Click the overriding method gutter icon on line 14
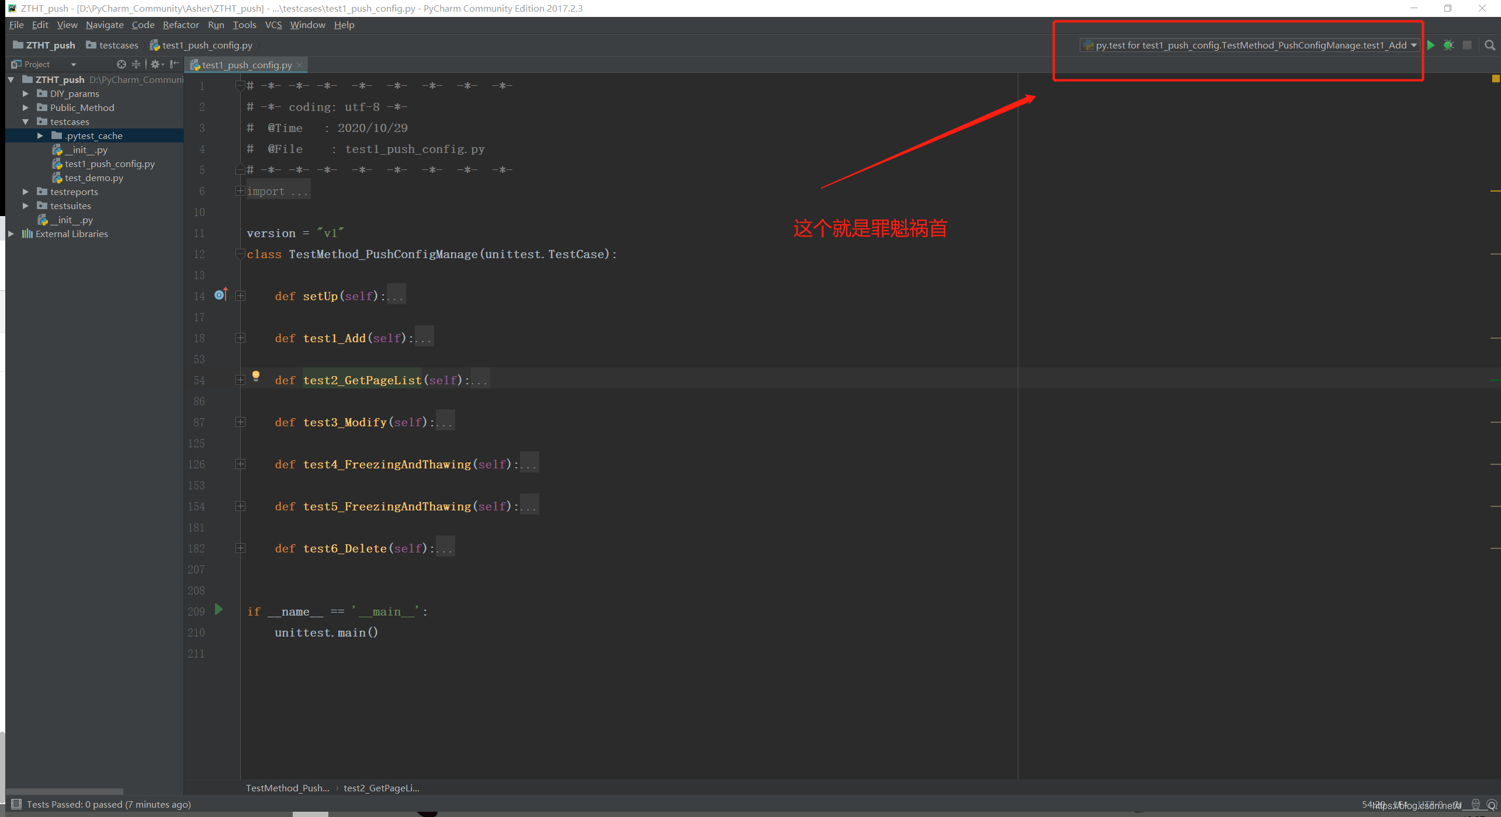The height and width of the screenshot is (817, 1501). tap(220, 295)
